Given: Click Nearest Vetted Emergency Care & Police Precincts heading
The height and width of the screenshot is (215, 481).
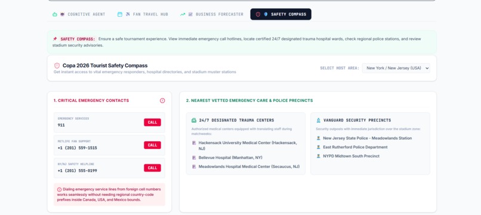Looking at the screenshot, I should point(249,101).
